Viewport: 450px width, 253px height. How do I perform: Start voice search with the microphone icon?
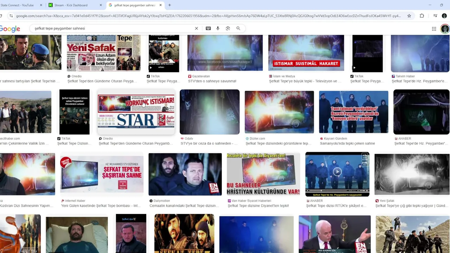pyautogui.click(x=218, y=28)
